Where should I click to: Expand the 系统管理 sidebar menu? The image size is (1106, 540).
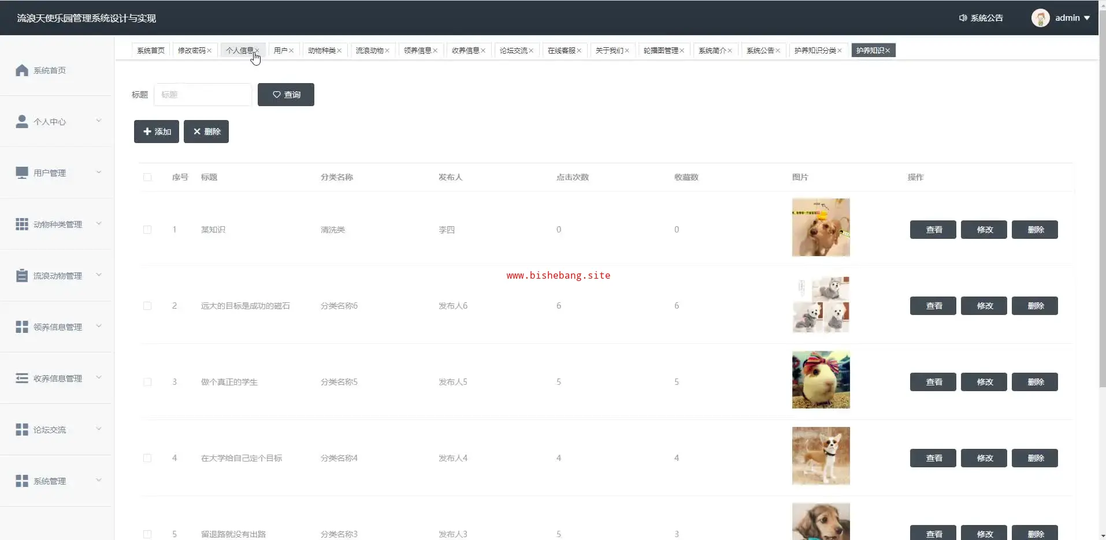pyautogui.click(x=99, y=480)
